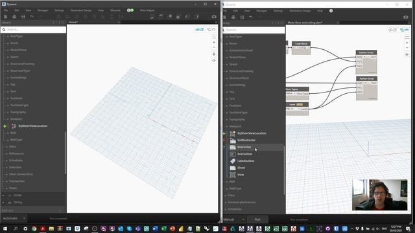
Task: Zoom to fit in right Dynamo canvas
Action: 407,38
